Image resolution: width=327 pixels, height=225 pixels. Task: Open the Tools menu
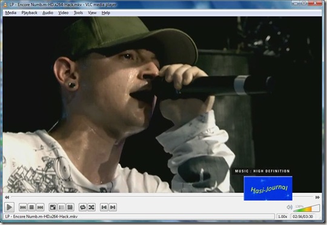click(x=78, y=13)
